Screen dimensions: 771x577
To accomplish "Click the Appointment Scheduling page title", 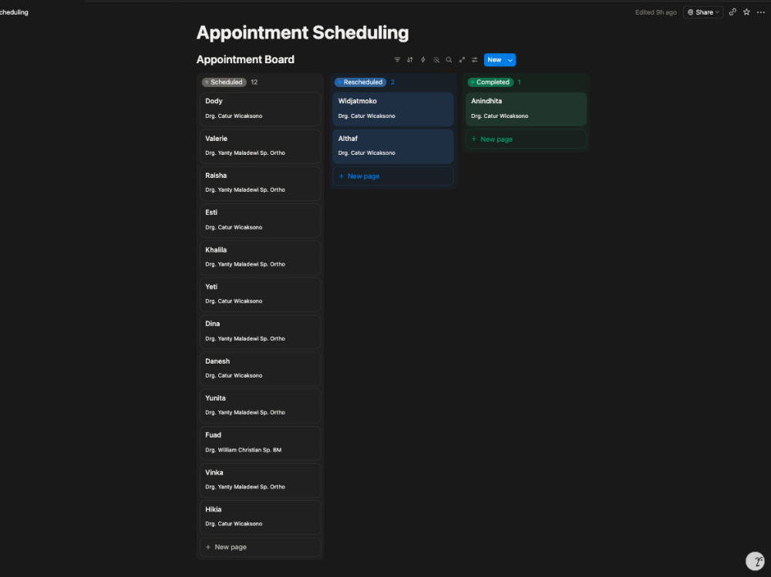I will 302,33.
